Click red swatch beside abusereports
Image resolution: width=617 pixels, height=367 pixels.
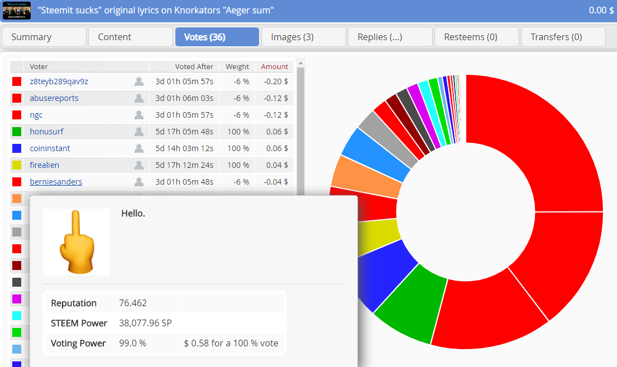coord(17,98)
